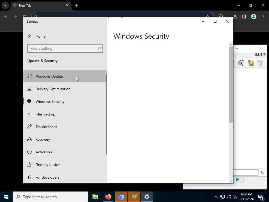Show hidden system tray icons
269x202 pixels.
point(216,197)
